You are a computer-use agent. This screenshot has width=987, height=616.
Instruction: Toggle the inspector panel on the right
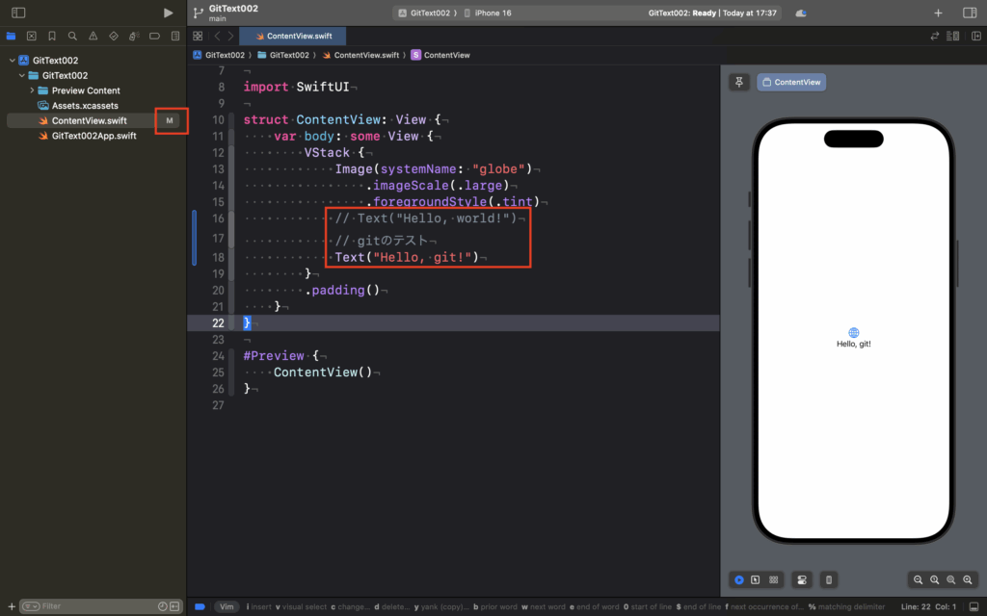(x=970, y=13)
